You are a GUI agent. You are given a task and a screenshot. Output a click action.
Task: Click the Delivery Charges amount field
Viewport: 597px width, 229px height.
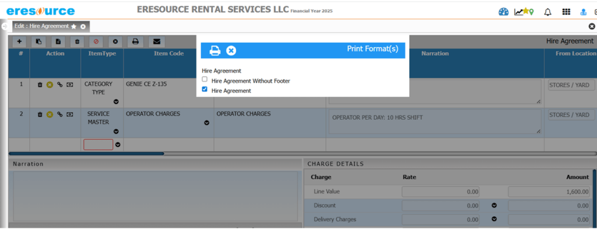[550, 219]
